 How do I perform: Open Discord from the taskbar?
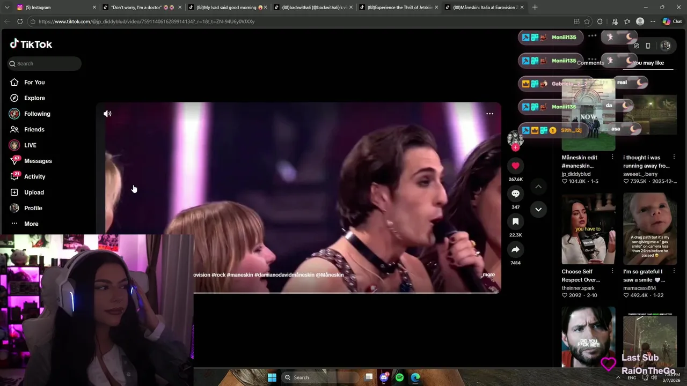pyautogui.click(x=384, y=377)
